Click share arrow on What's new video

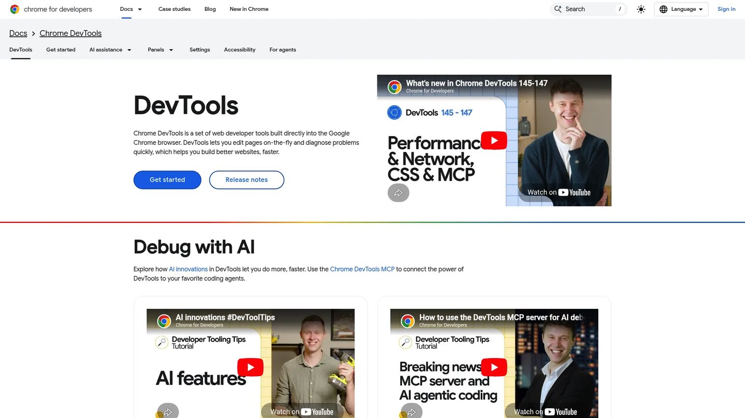tap(399, 193)
